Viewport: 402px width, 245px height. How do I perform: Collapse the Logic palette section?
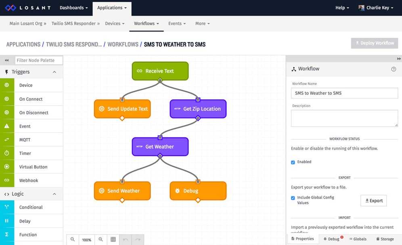point(54,194)
